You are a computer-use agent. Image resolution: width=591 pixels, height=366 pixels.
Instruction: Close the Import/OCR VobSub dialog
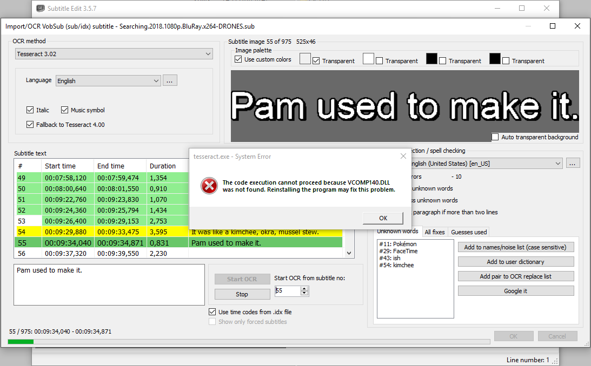click(577, 26)
